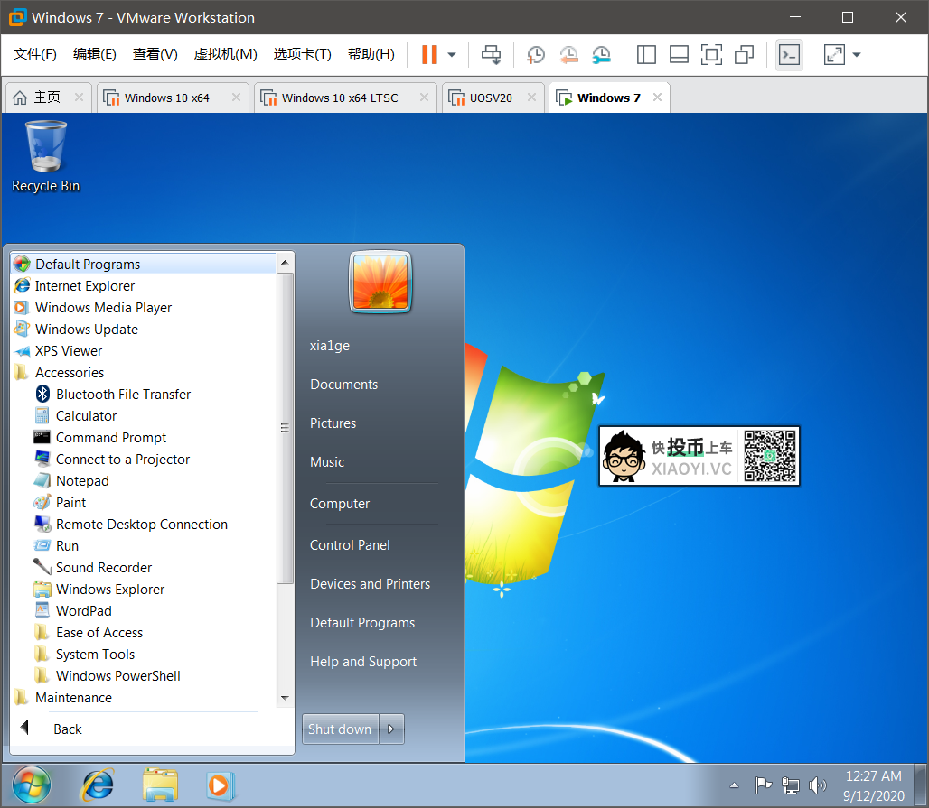Viewport: 929px width, 808px height.
Task: Switch to Unity mode icon
Action: [x=744, y=55]
